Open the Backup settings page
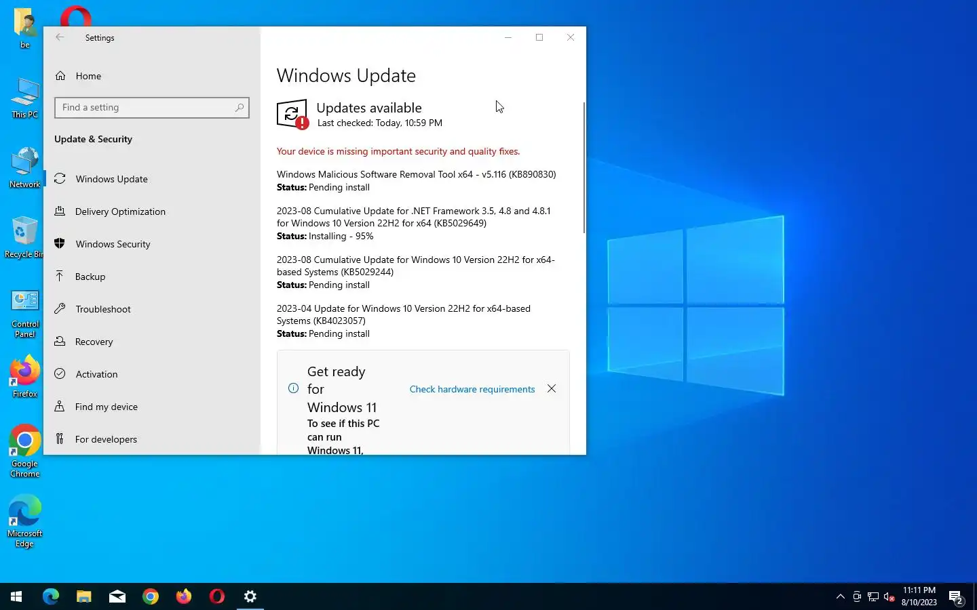 (x=152, y=277)
